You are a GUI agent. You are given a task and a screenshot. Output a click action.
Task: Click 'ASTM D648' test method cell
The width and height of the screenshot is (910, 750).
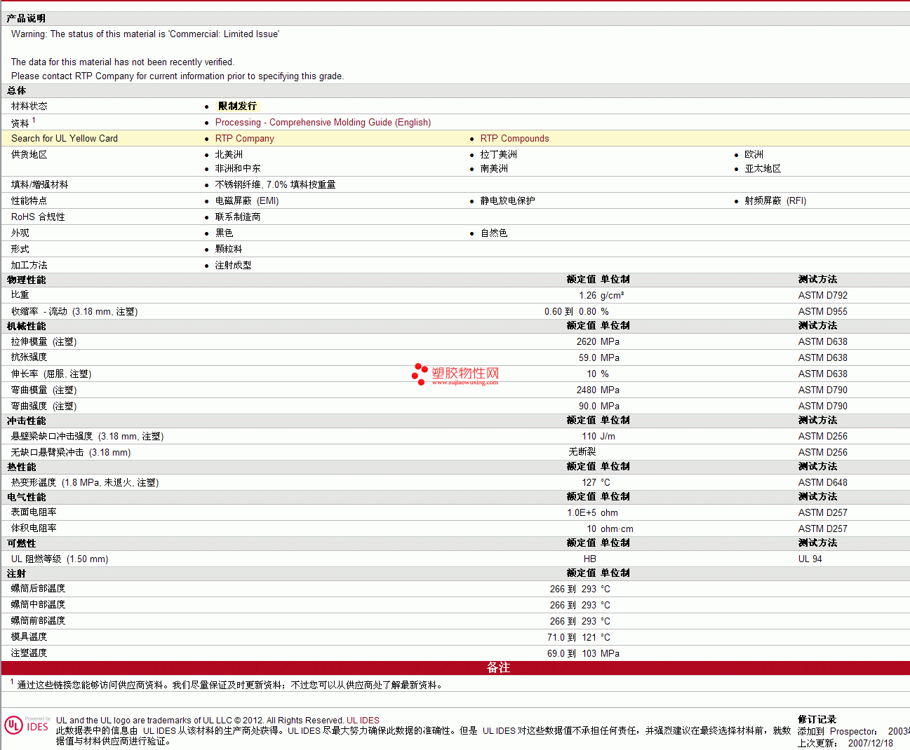click(822, 482)
